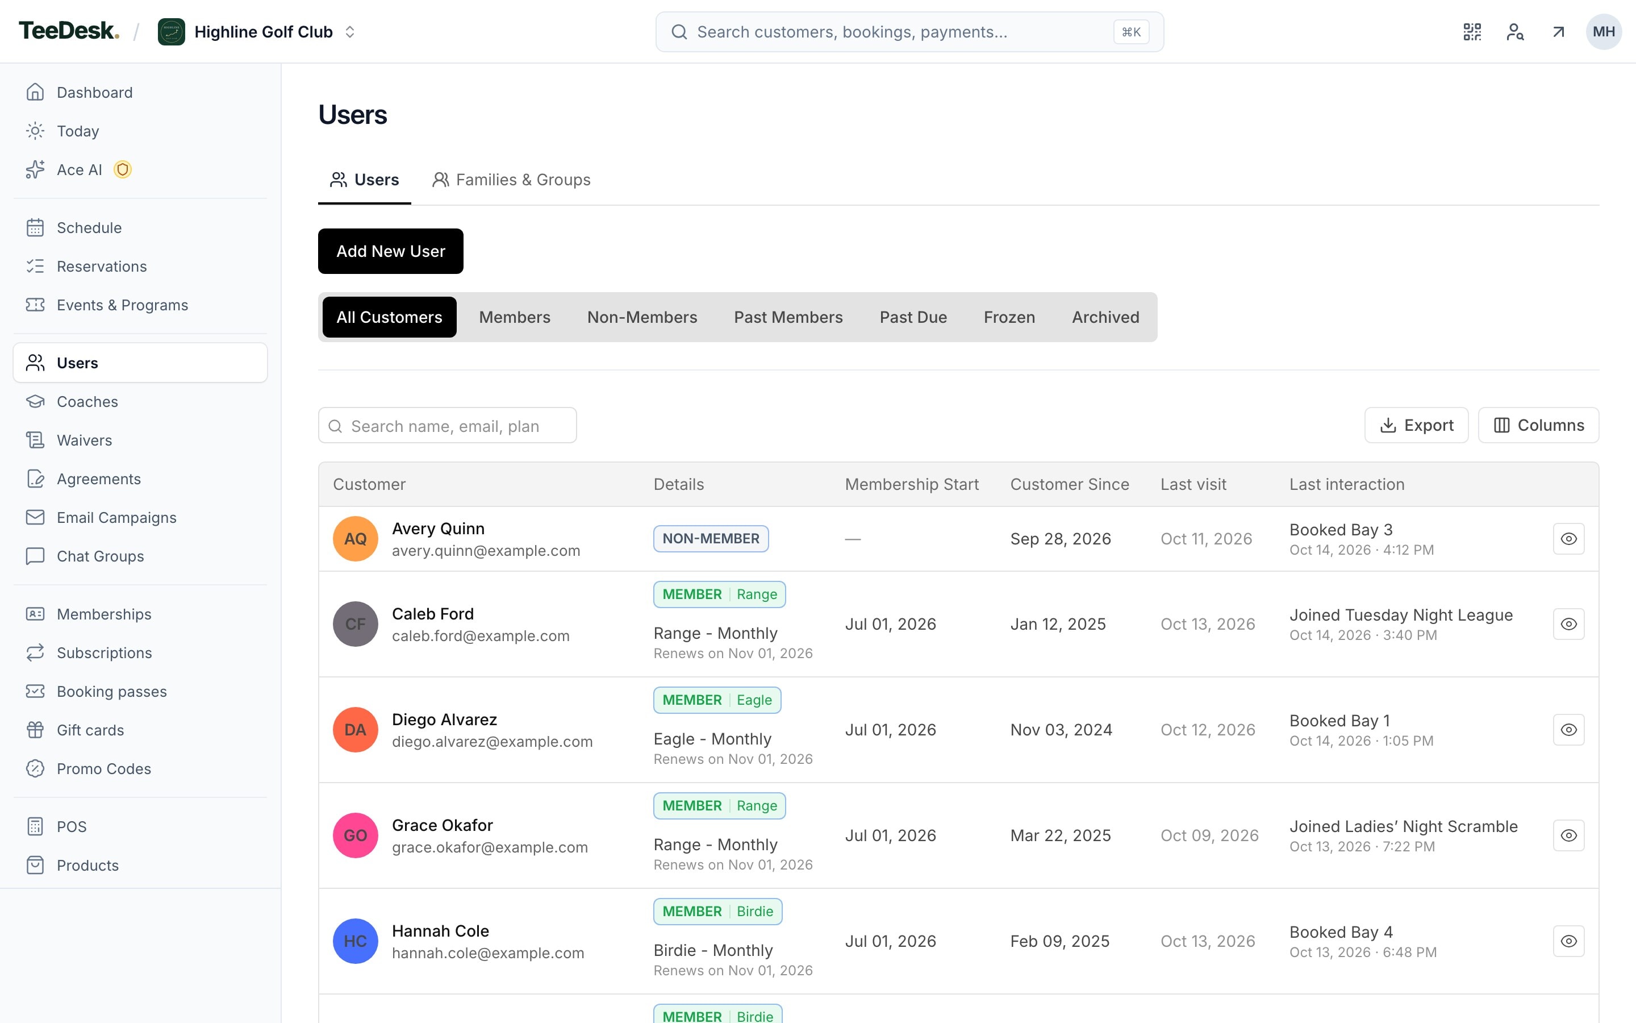Viewport: 1636px width, 1023px height.
Task: Select Users in the sidebar
Action: (x=140, y=363)
